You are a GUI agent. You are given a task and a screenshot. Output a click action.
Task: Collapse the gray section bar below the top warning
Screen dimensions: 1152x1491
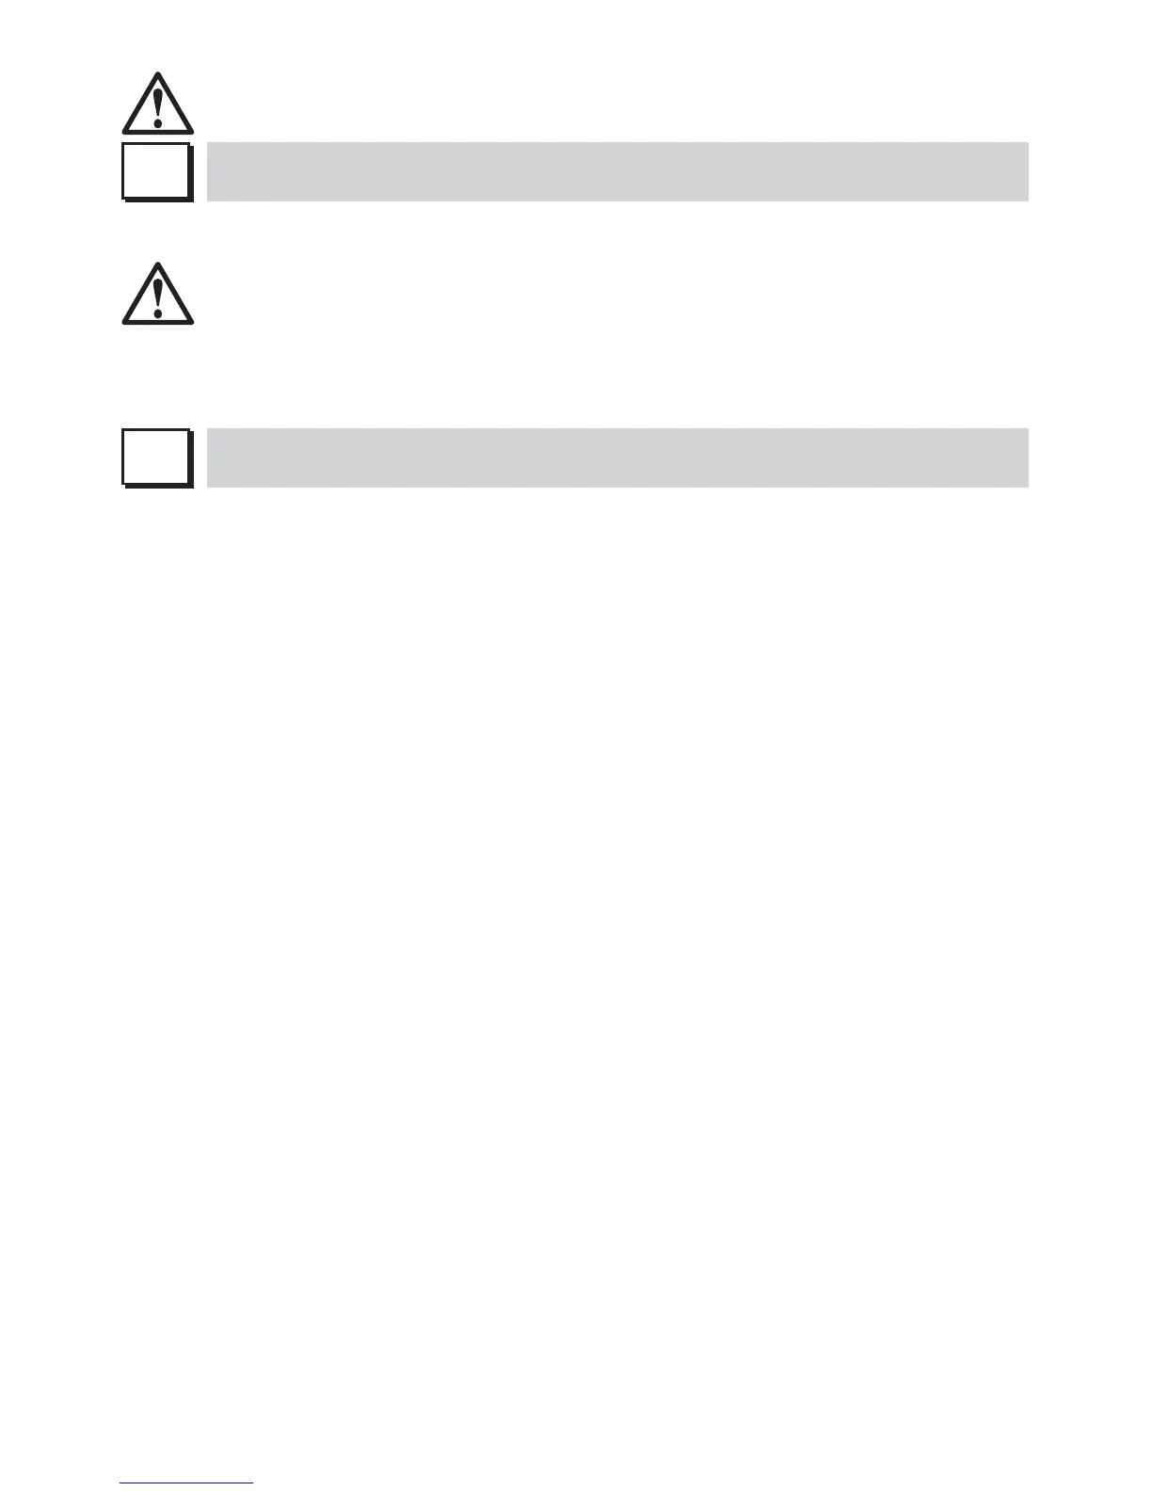[617, 171]
